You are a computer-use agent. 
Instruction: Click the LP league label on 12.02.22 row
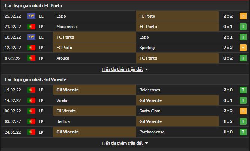coord(41,48)
